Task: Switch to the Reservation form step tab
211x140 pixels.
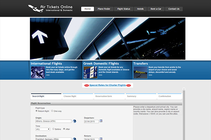Action: pos(109,96)
